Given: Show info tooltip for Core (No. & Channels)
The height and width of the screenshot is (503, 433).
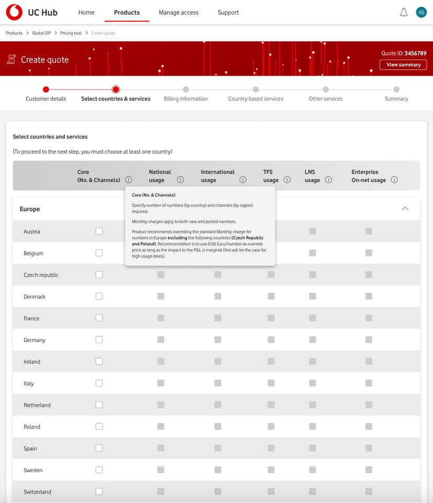Looking at the screenshot, I should click(129, 180).
